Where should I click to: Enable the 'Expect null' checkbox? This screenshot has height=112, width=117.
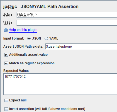(6, 100)
